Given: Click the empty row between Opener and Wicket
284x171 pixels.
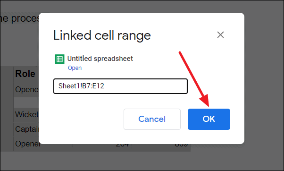Looking at the screenshot, I should pos(26,103).
